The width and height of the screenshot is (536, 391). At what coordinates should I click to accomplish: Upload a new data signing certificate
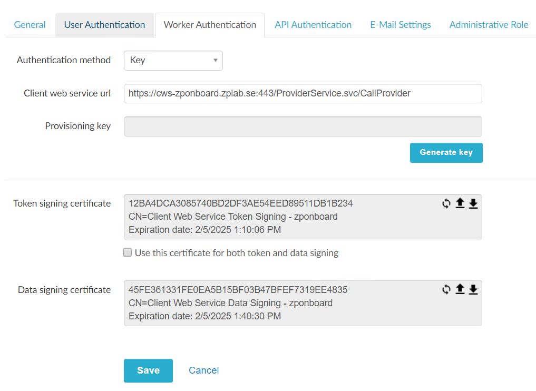pos(460,289)
